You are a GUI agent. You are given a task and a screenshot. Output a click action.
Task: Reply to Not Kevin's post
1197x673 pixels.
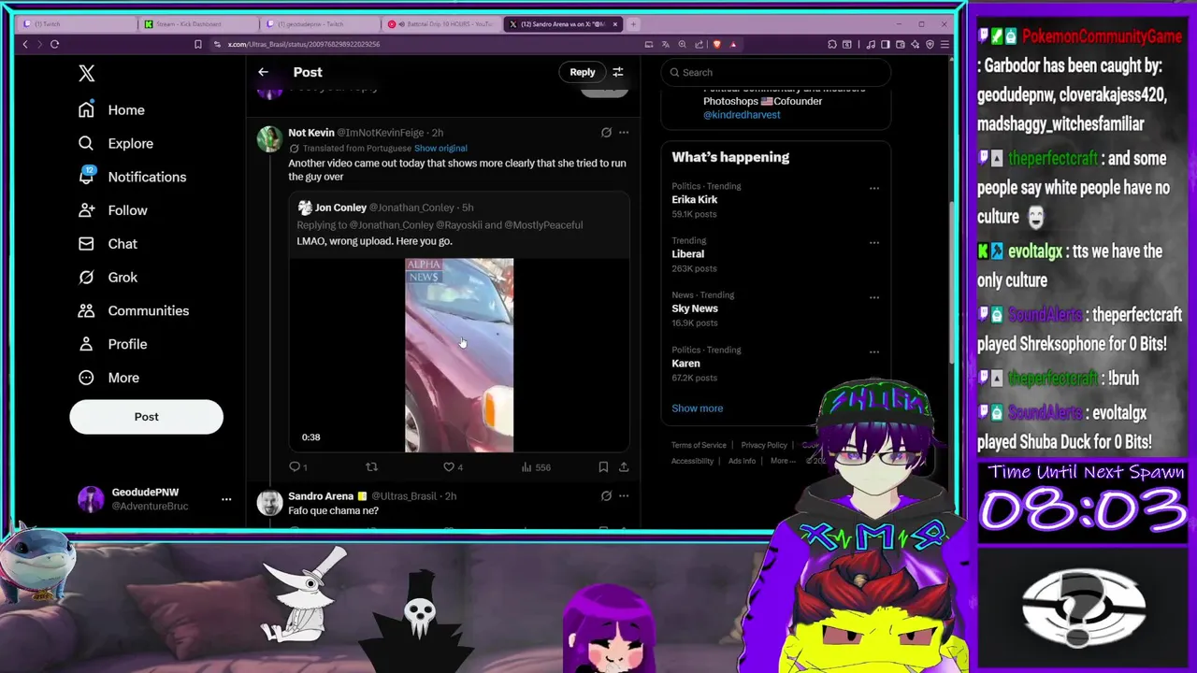(x=297, y=466)
